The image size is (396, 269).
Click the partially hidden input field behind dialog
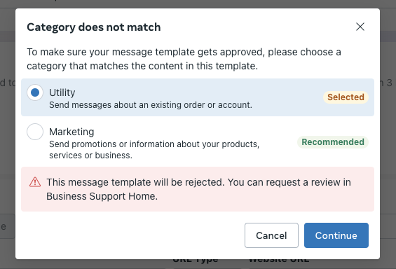coord(8,226)
